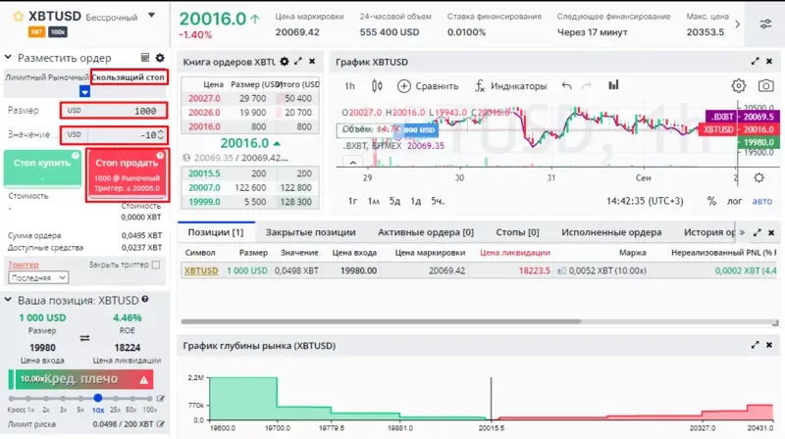This screenshot has height=439, width=785.
Task: Expand the XBTUSD chart panel to fullscreen
Action: click(x=755, y=61)
